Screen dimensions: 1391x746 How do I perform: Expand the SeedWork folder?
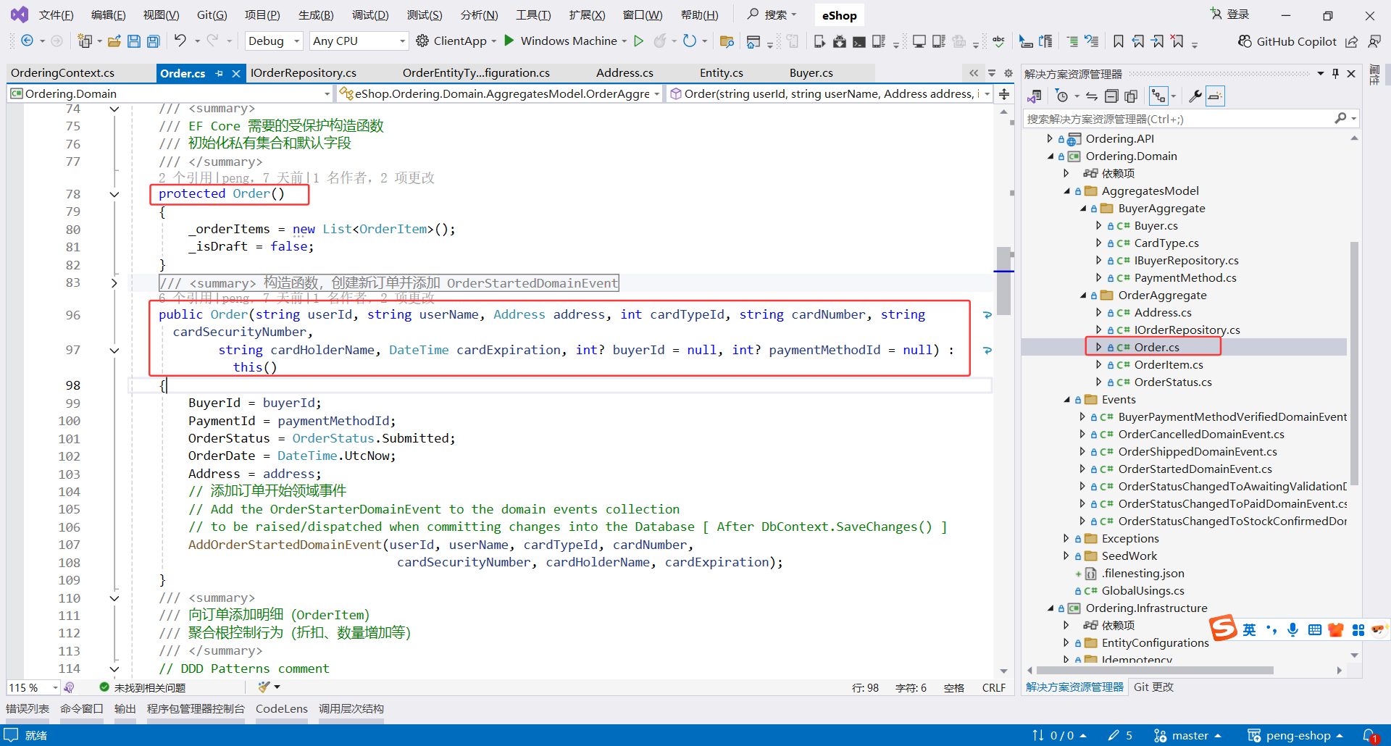tap(1066, 556)
